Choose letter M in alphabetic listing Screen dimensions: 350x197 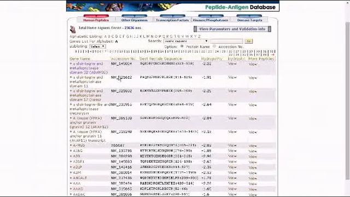148,37
